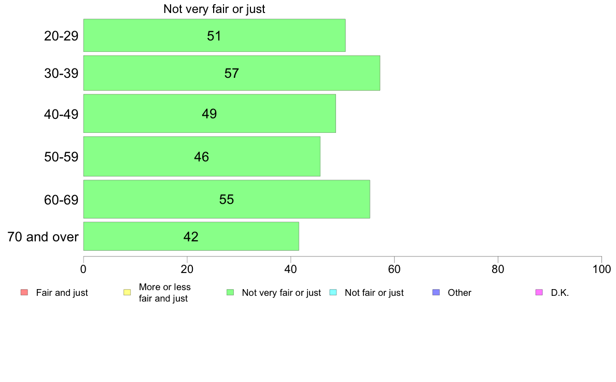The height and width of the screenshot is (382, 616).
Task: Click the red Fair and just legend swatch
Action: pos(24,293)
